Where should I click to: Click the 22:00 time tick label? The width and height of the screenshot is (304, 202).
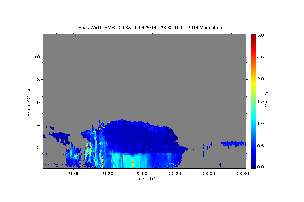(x=141, y=174)
